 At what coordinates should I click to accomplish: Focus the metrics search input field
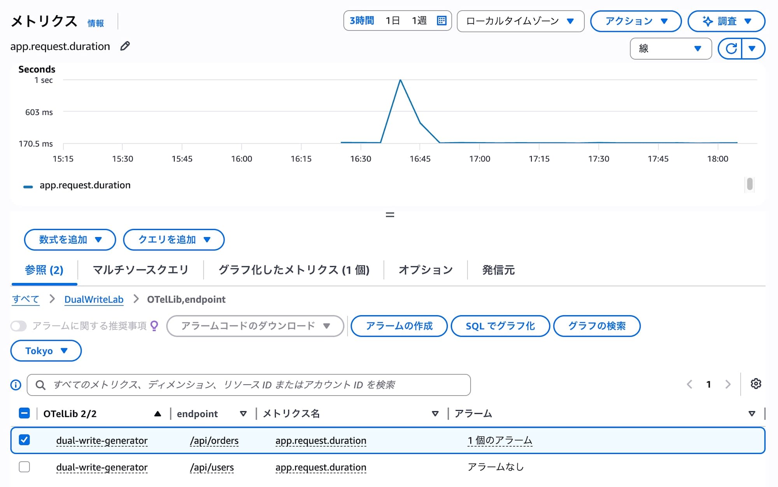click(x=249, y=385)
